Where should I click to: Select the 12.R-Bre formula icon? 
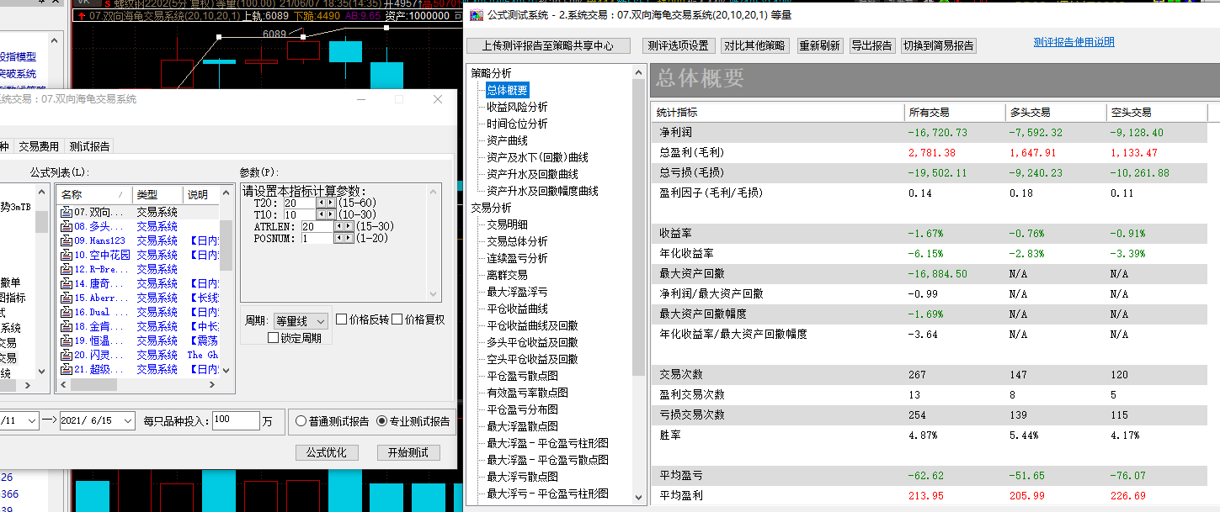[x=67, y=270]
